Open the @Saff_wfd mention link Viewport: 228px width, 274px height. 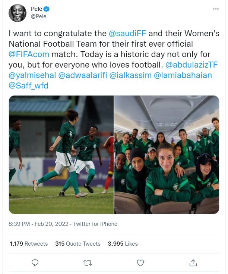click(x=28, y=85)
